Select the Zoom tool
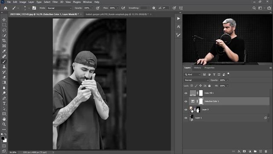This screenshot has height=154, width=273. tap(4, 124)
